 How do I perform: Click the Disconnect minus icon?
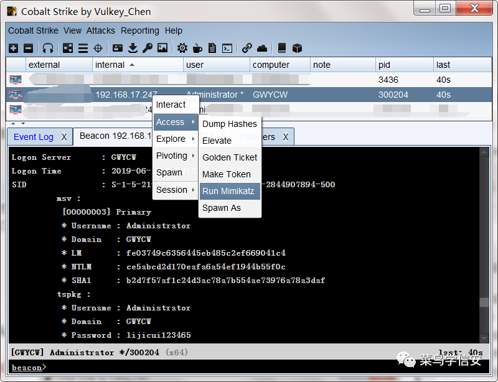28,49
